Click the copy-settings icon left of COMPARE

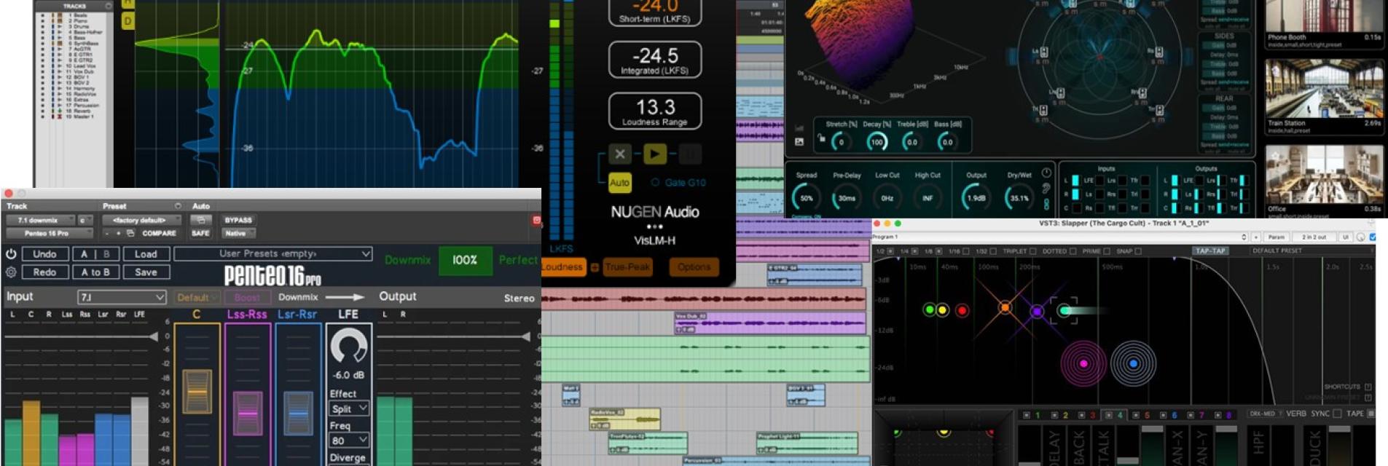click(x=130, y=234)
